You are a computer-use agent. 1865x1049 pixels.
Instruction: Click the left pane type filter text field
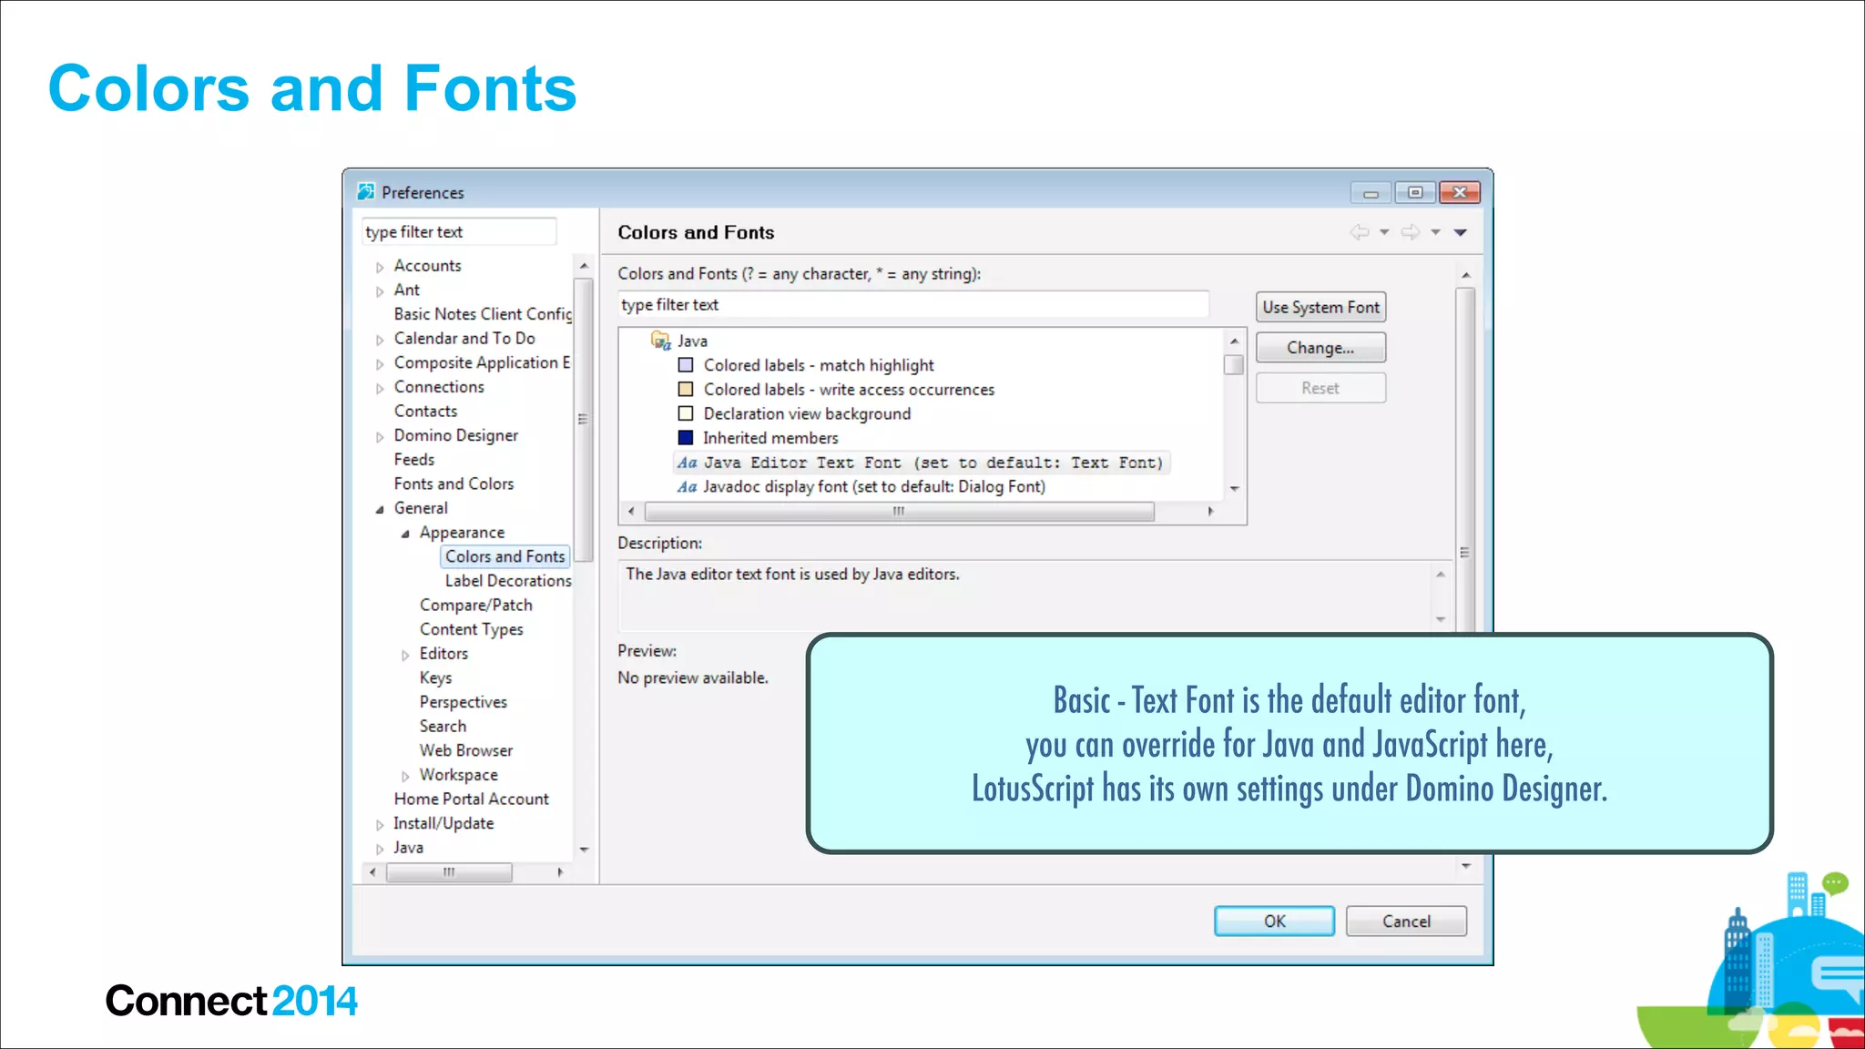tap(458, 231)
